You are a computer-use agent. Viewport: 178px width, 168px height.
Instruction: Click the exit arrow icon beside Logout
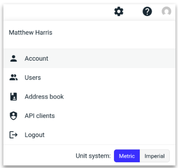13,135
